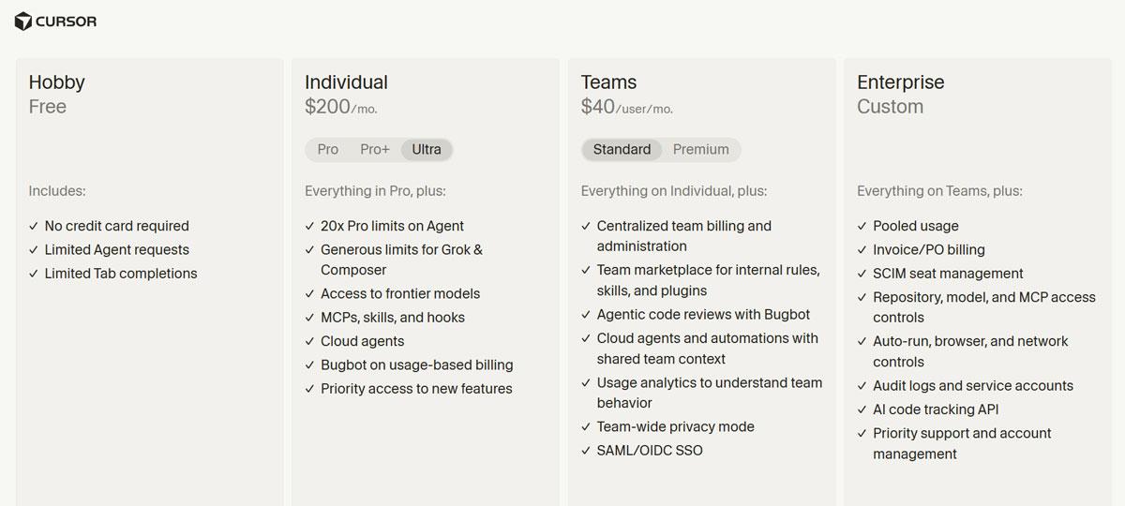
Task: Switch Teams pricing to Premium
Action: click(700, 149)
